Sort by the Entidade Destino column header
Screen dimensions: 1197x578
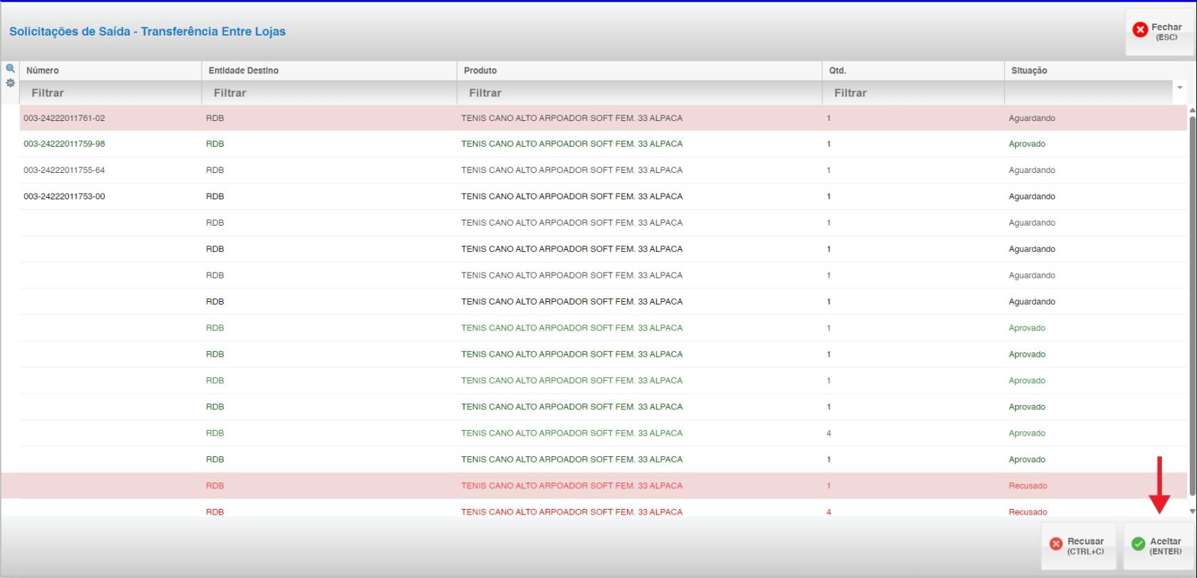coord(243,70)
